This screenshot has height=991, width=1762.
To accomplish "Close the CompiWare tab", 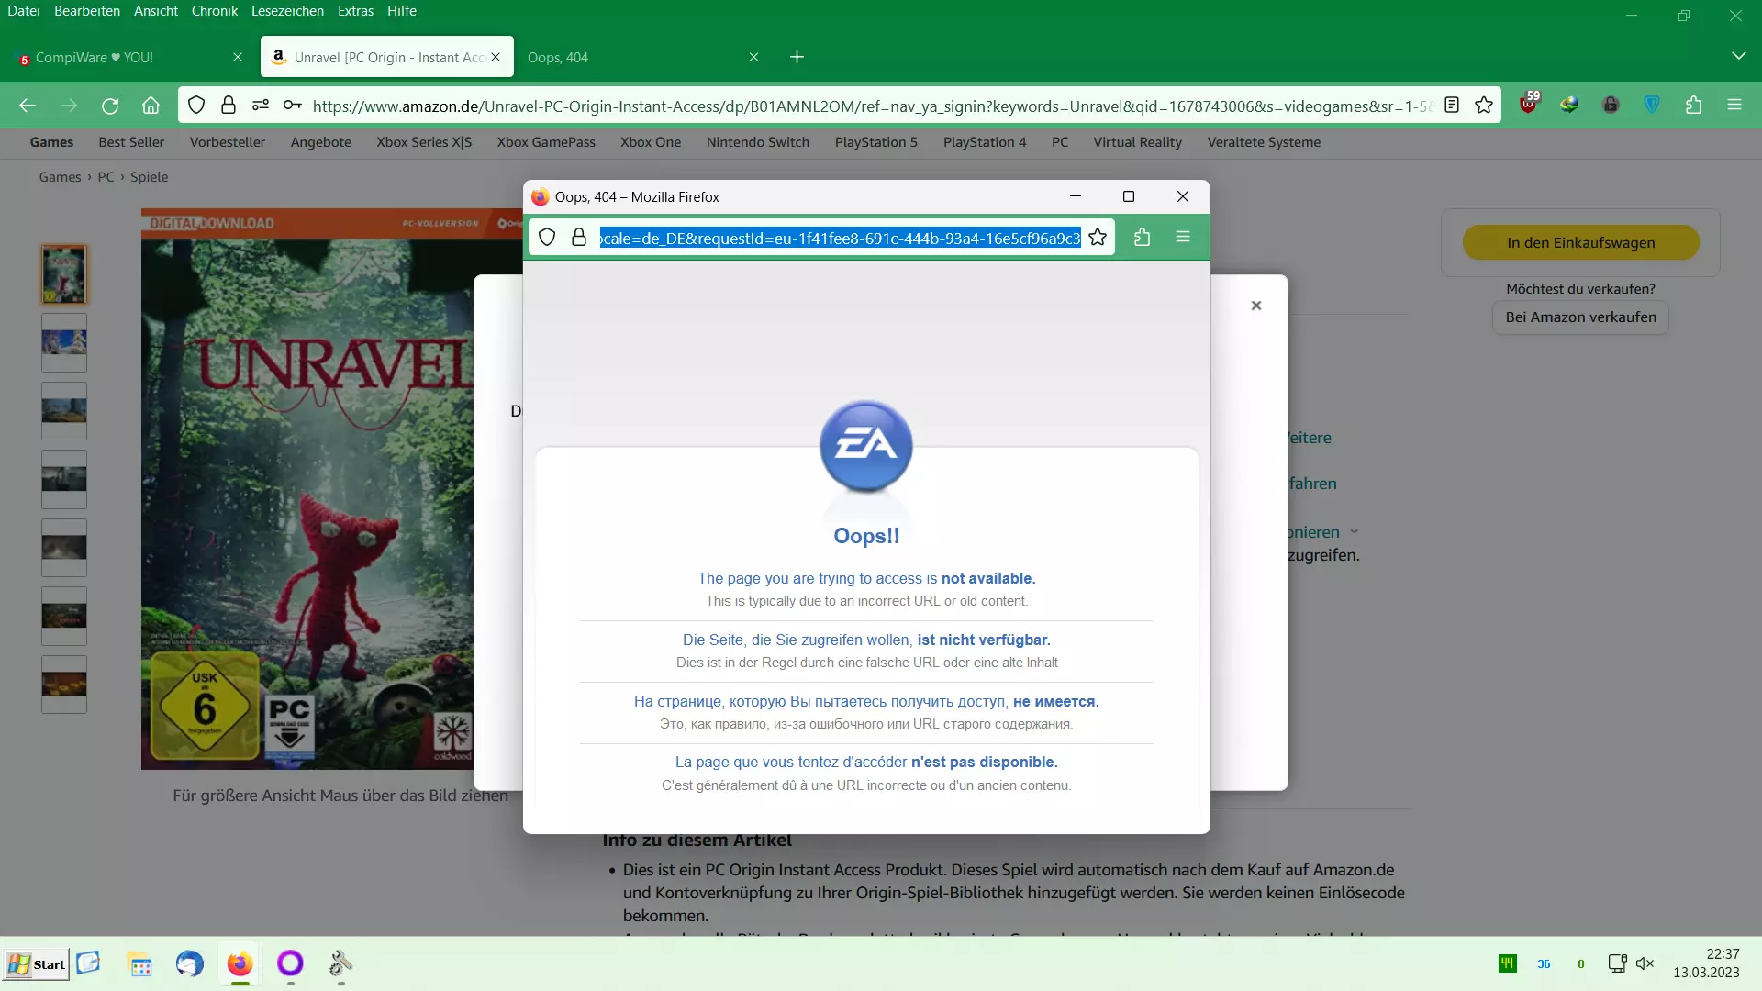I will [238, 57].
